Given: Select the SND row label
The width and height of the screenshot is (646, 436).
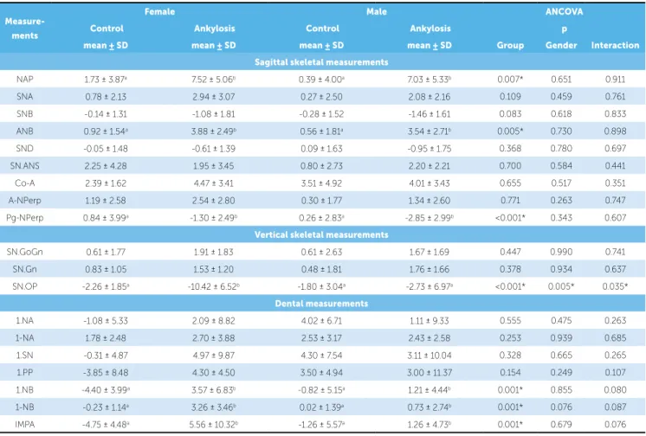Looking at the screenshot, I should (x=25, y=148).
